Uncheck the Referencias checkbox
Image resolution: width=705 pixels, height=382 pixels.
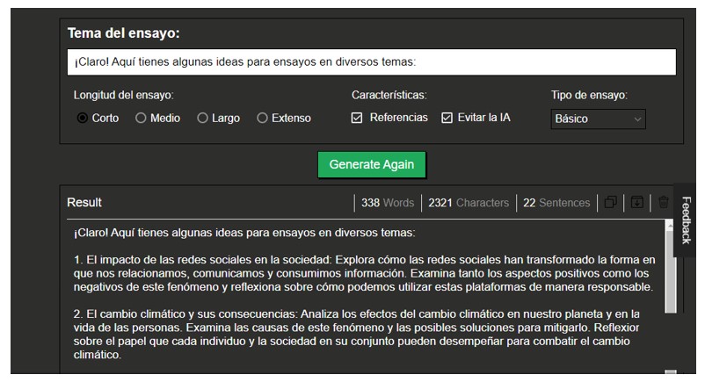(x=357, y=118)
